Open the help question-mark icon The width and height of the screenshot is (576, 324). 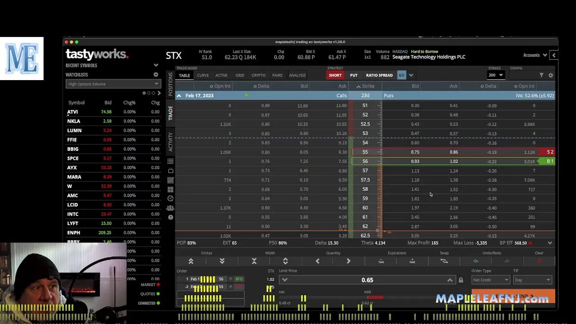[171, 217]
